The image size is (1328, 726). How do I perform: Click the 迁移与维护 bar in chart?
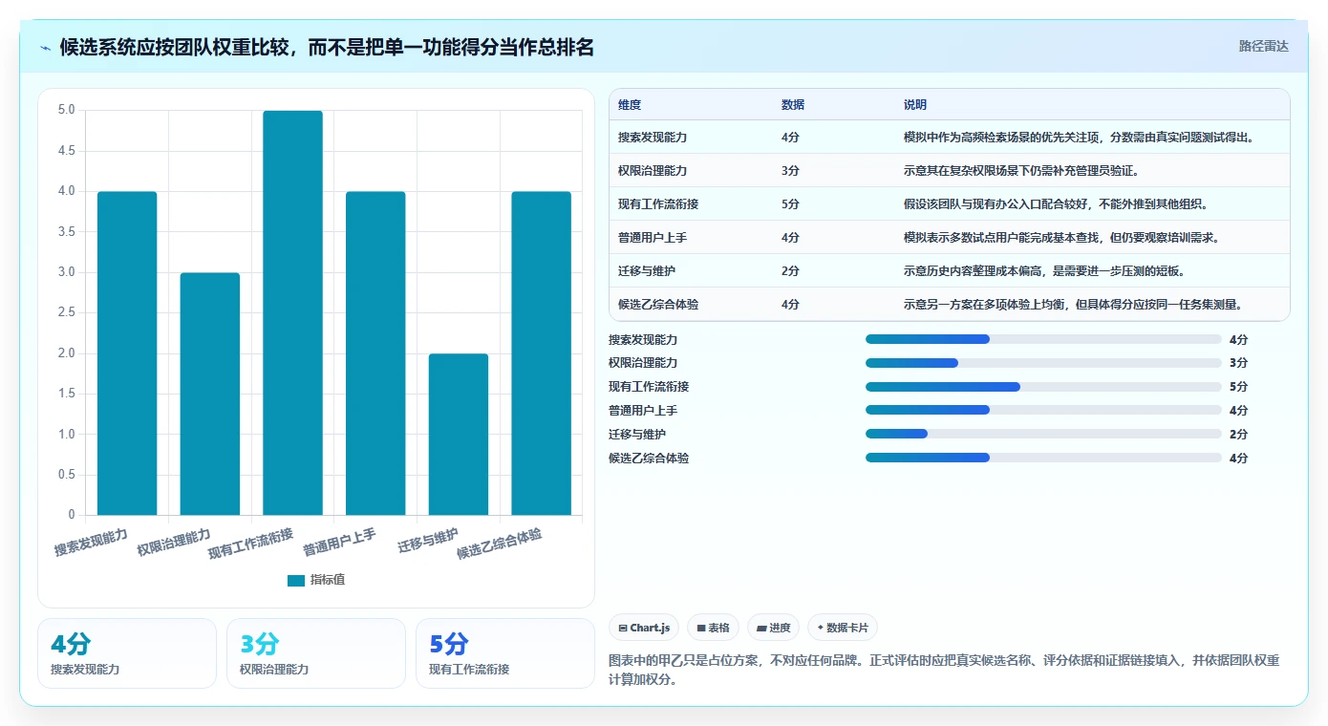click(459, 435)
